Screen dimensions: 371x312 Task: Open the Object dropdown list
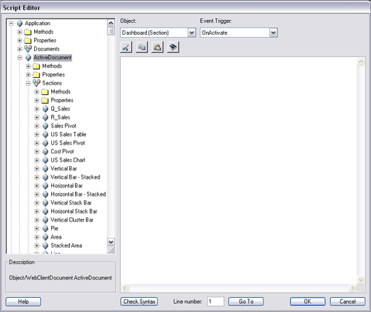(191, 33)
